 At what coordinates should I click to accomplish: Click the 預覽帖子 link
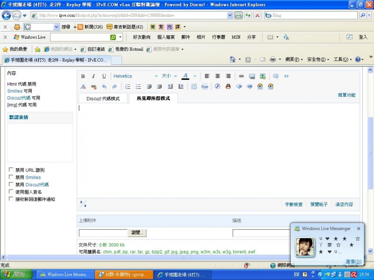(x=318, y=204)
